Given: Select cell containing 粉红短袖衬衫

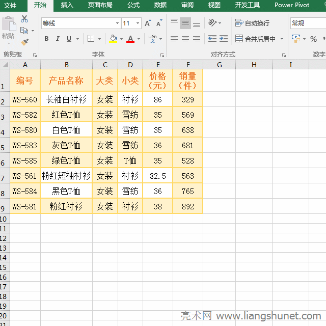Looking at the screenshot, I should coord(66,176).
